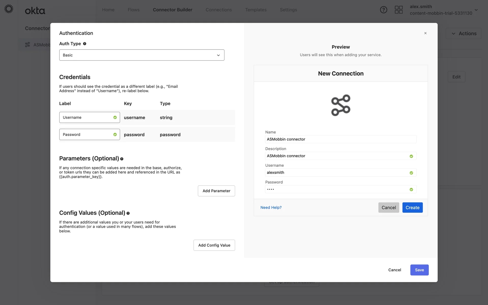Open the Actions dropdown
This screenshot has height=305, width=488.
click(x=463, y=34)
